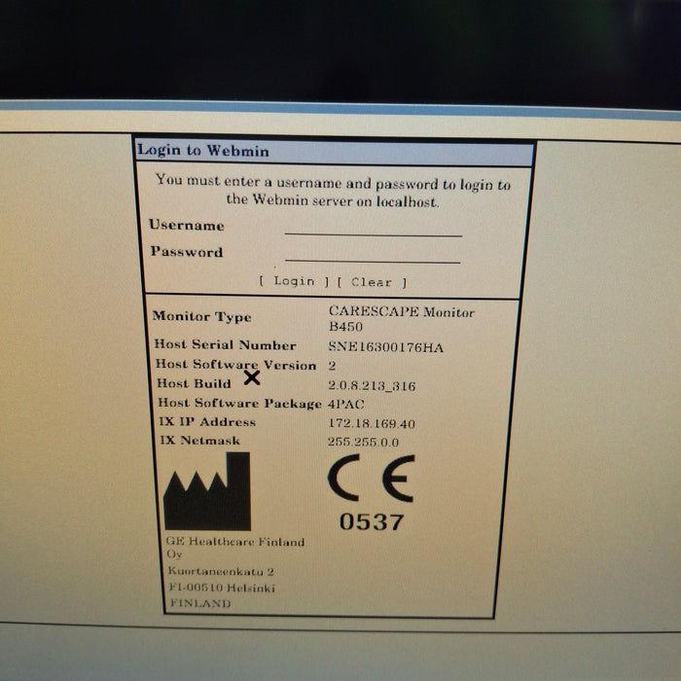Viewport: 681px width, 681px height.
Task: Click the CE conformity mark
Action: click(x=371, y=479)
